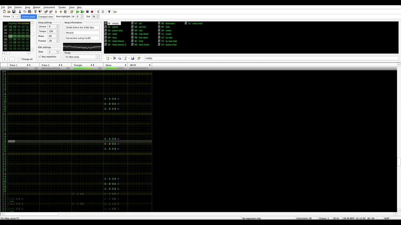The image size is (401, 225).
Task: Open the instrument editor with the toolbar icon
Action: [x=138, y=58]
